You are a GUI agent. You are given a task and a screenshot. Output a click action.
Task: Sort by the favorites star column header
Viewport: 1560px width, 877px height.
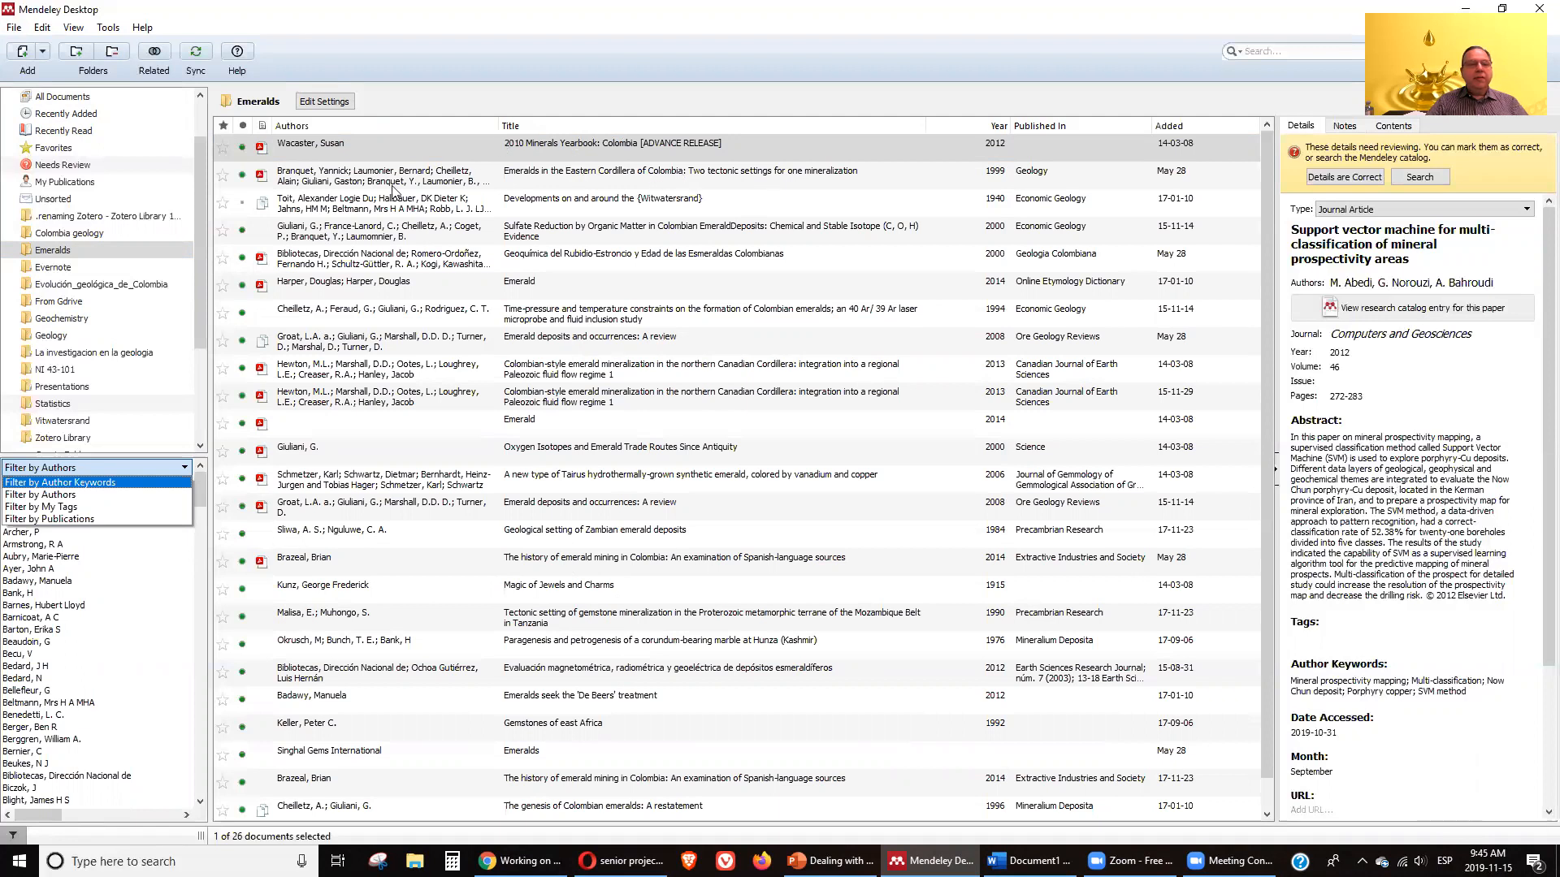223,126
